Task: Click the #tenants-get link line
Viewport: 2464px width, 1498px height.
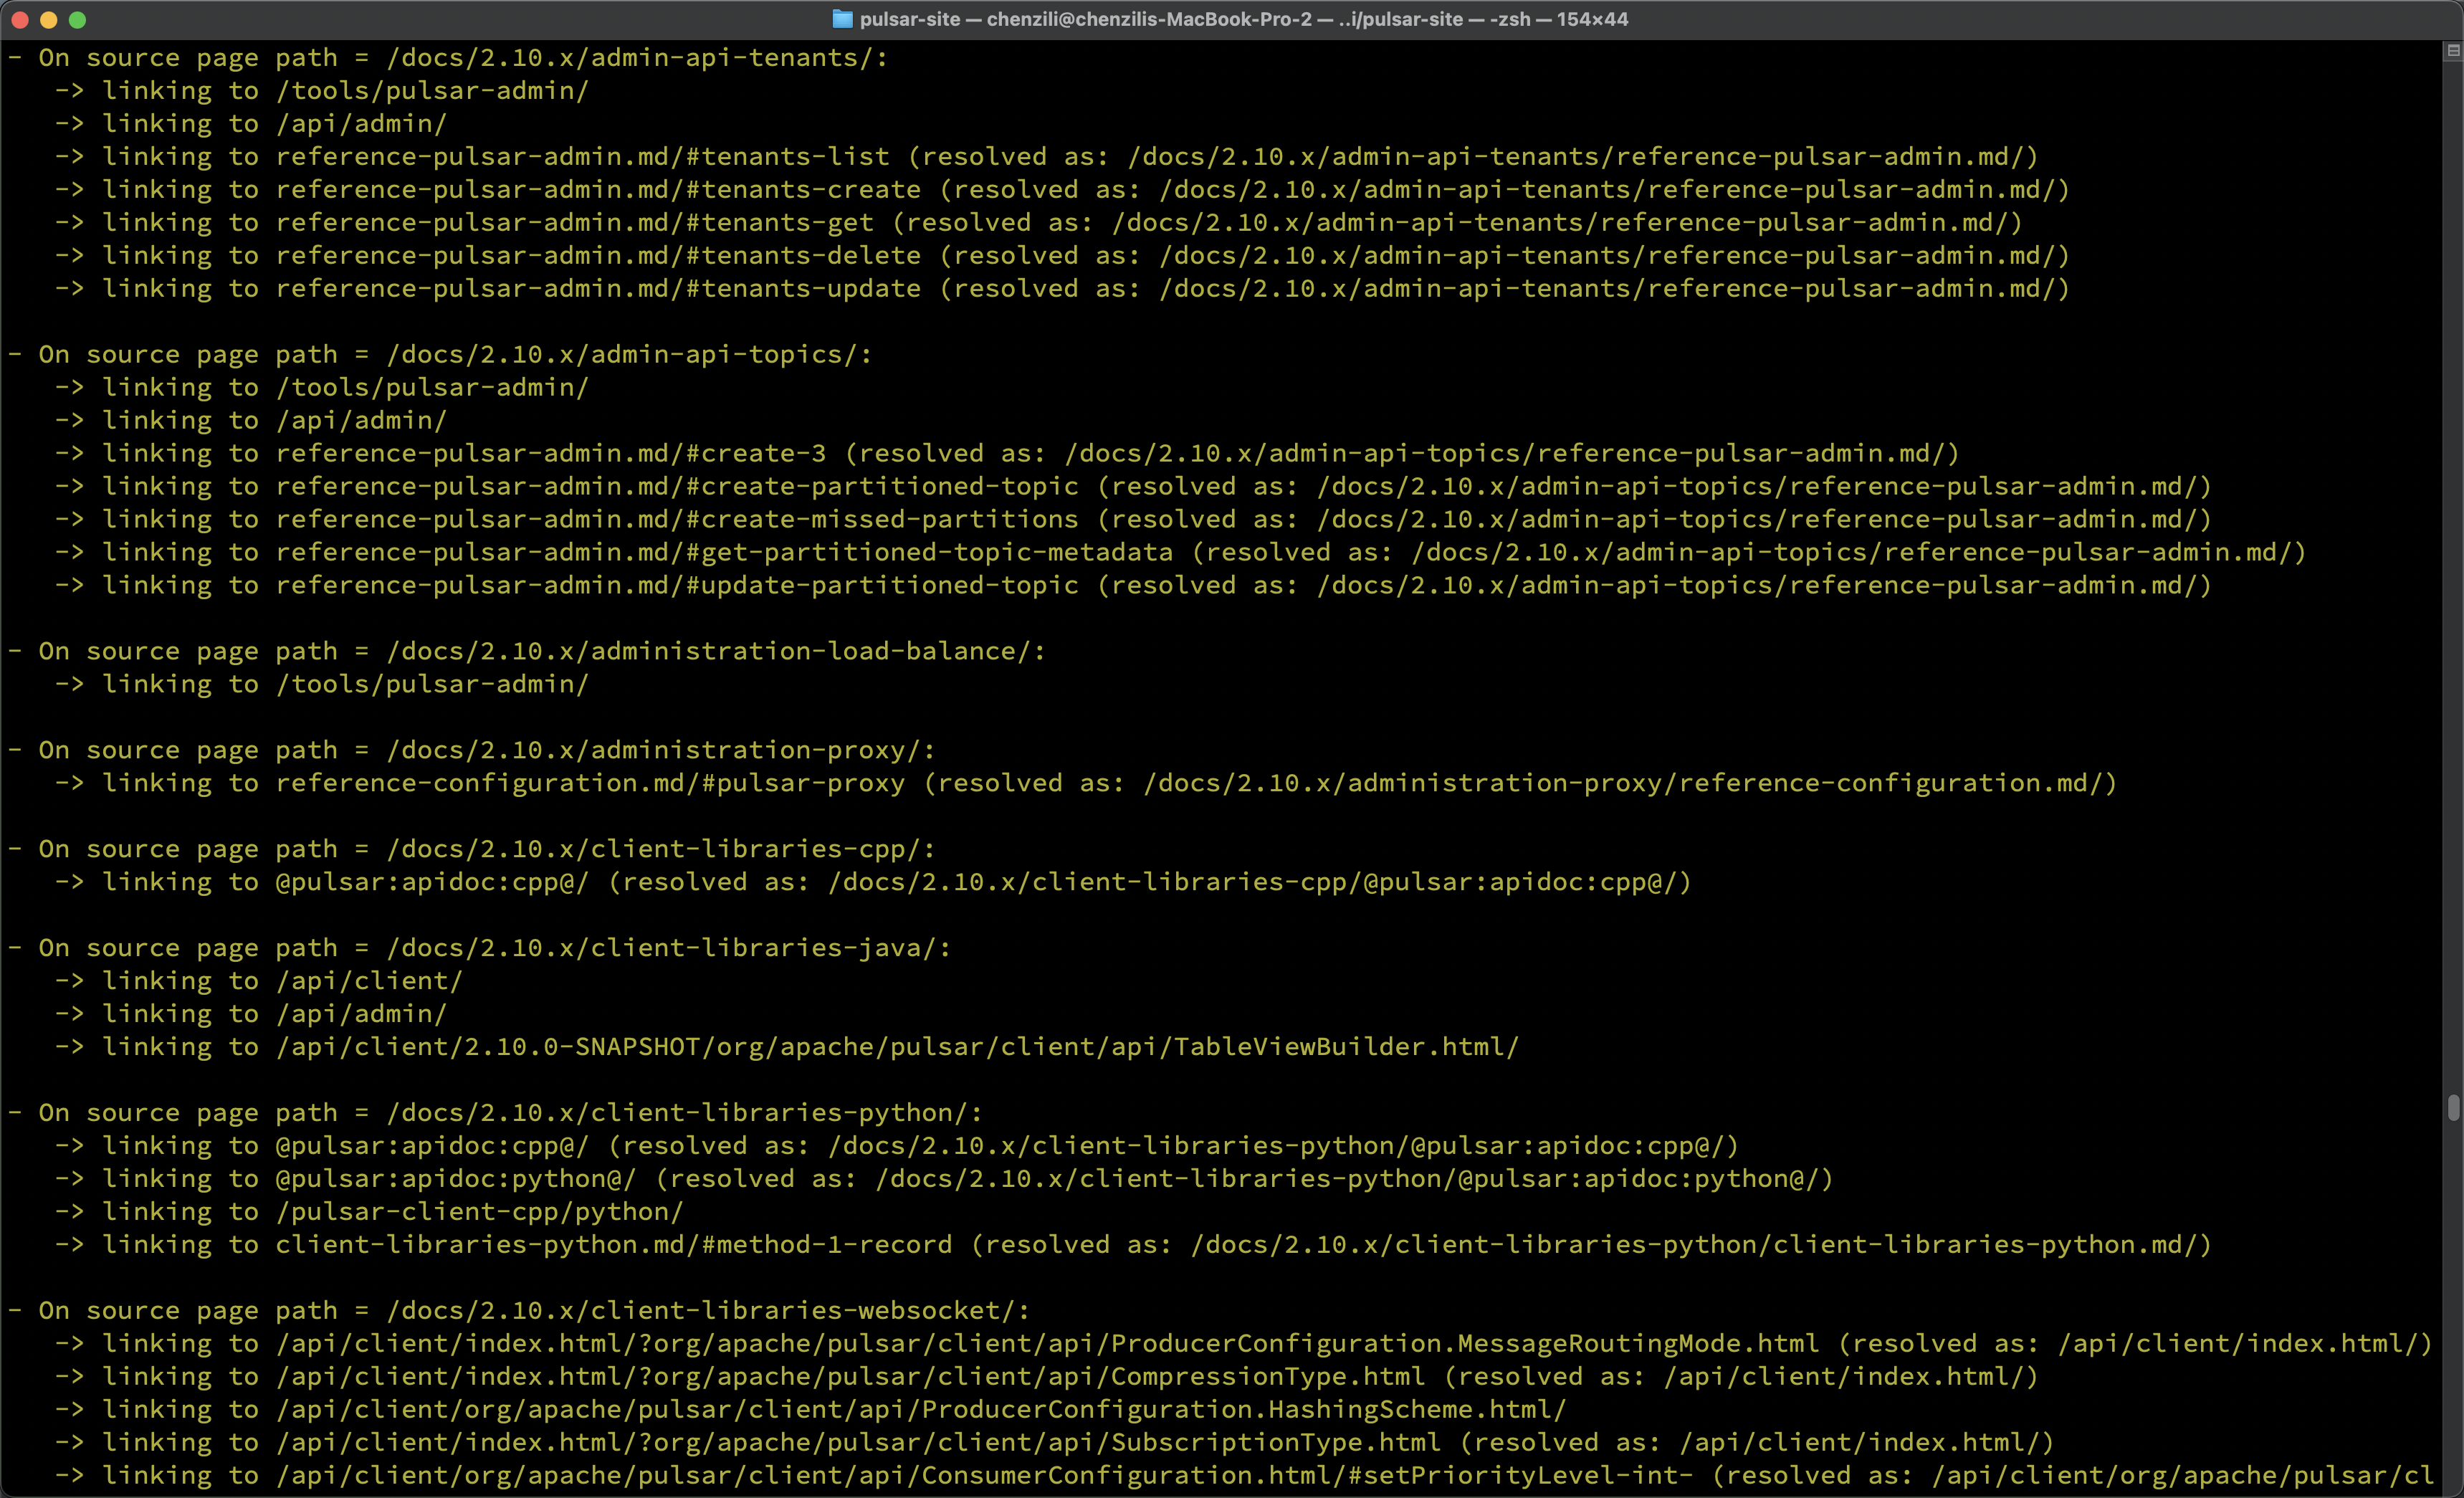Action: point(1038,223)
